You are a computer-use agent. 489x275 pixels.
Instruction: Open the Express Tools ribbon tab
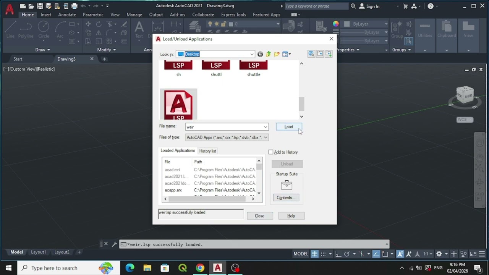coord(233,15)
